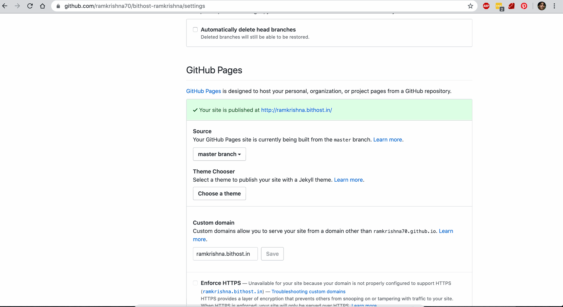Open the Adblock Plus extension icon

click(486, 6)
